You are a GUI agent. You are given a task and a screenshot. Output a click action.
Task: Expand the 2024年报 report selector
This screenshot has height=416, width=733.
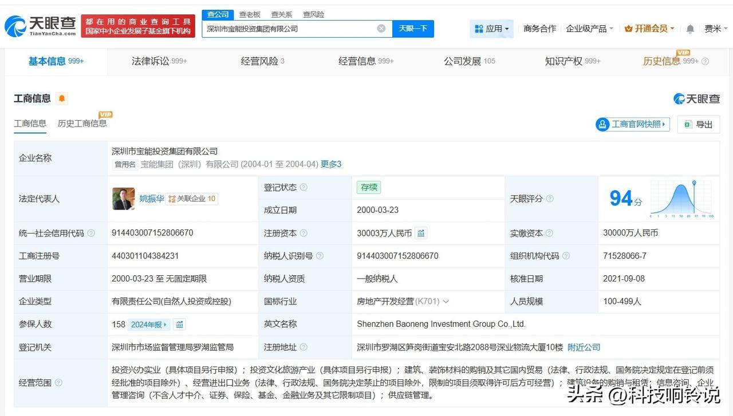pos(149,324)
